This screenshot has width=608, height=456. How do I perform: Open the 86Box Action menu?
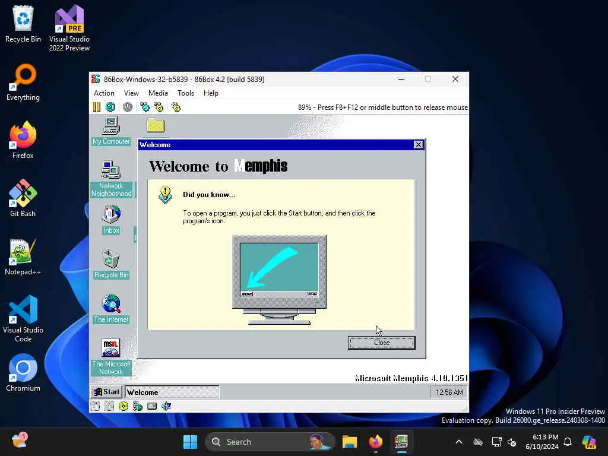coord(104,93)
